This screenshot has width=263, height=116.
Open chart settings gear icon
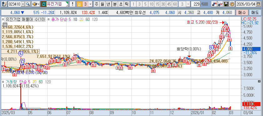tap(232, 4)
